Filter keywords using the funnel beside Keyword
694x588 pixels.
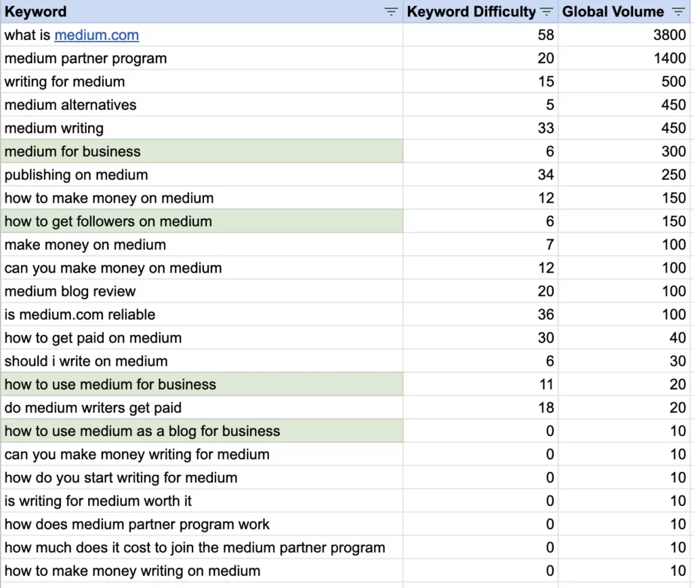[x=391, y=12]
